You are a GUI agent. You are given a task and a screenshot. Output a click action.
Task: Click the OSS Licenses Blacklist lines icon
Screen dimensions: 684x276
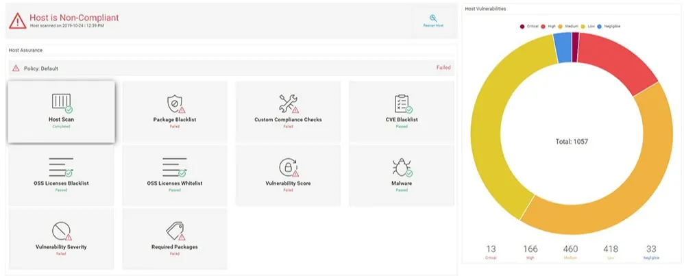pos(61,167)
